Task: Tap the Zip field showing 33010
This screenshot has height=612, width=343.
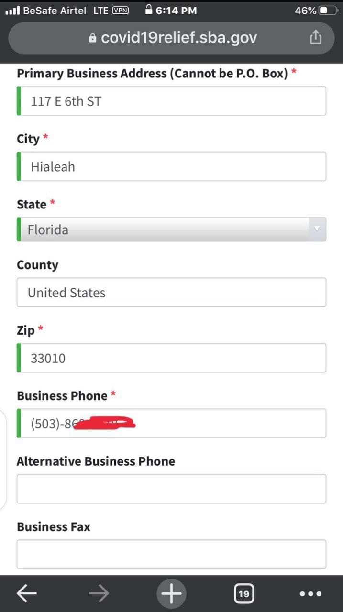Action: click(171, 358)
